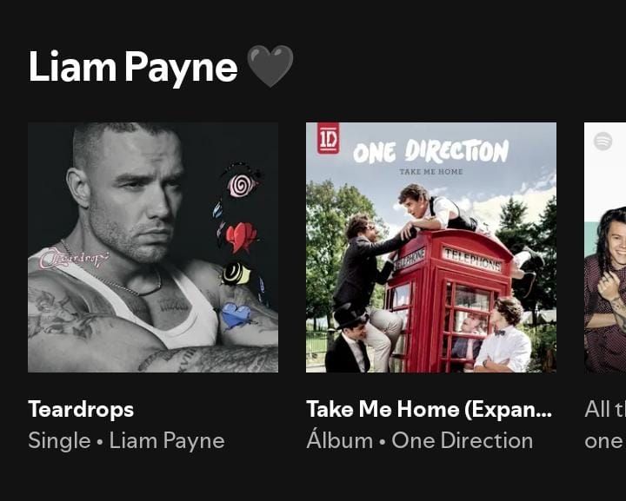Click the truncated All th... card title
Viewport: 626px width, 501px height.
[x=605, y=409]
